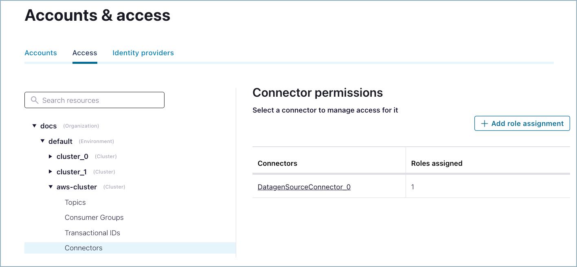Open the DatagenSourceConnector_0 link
Image resolution: width=577 pixels, height=267 pixels.
pos(304,187)
